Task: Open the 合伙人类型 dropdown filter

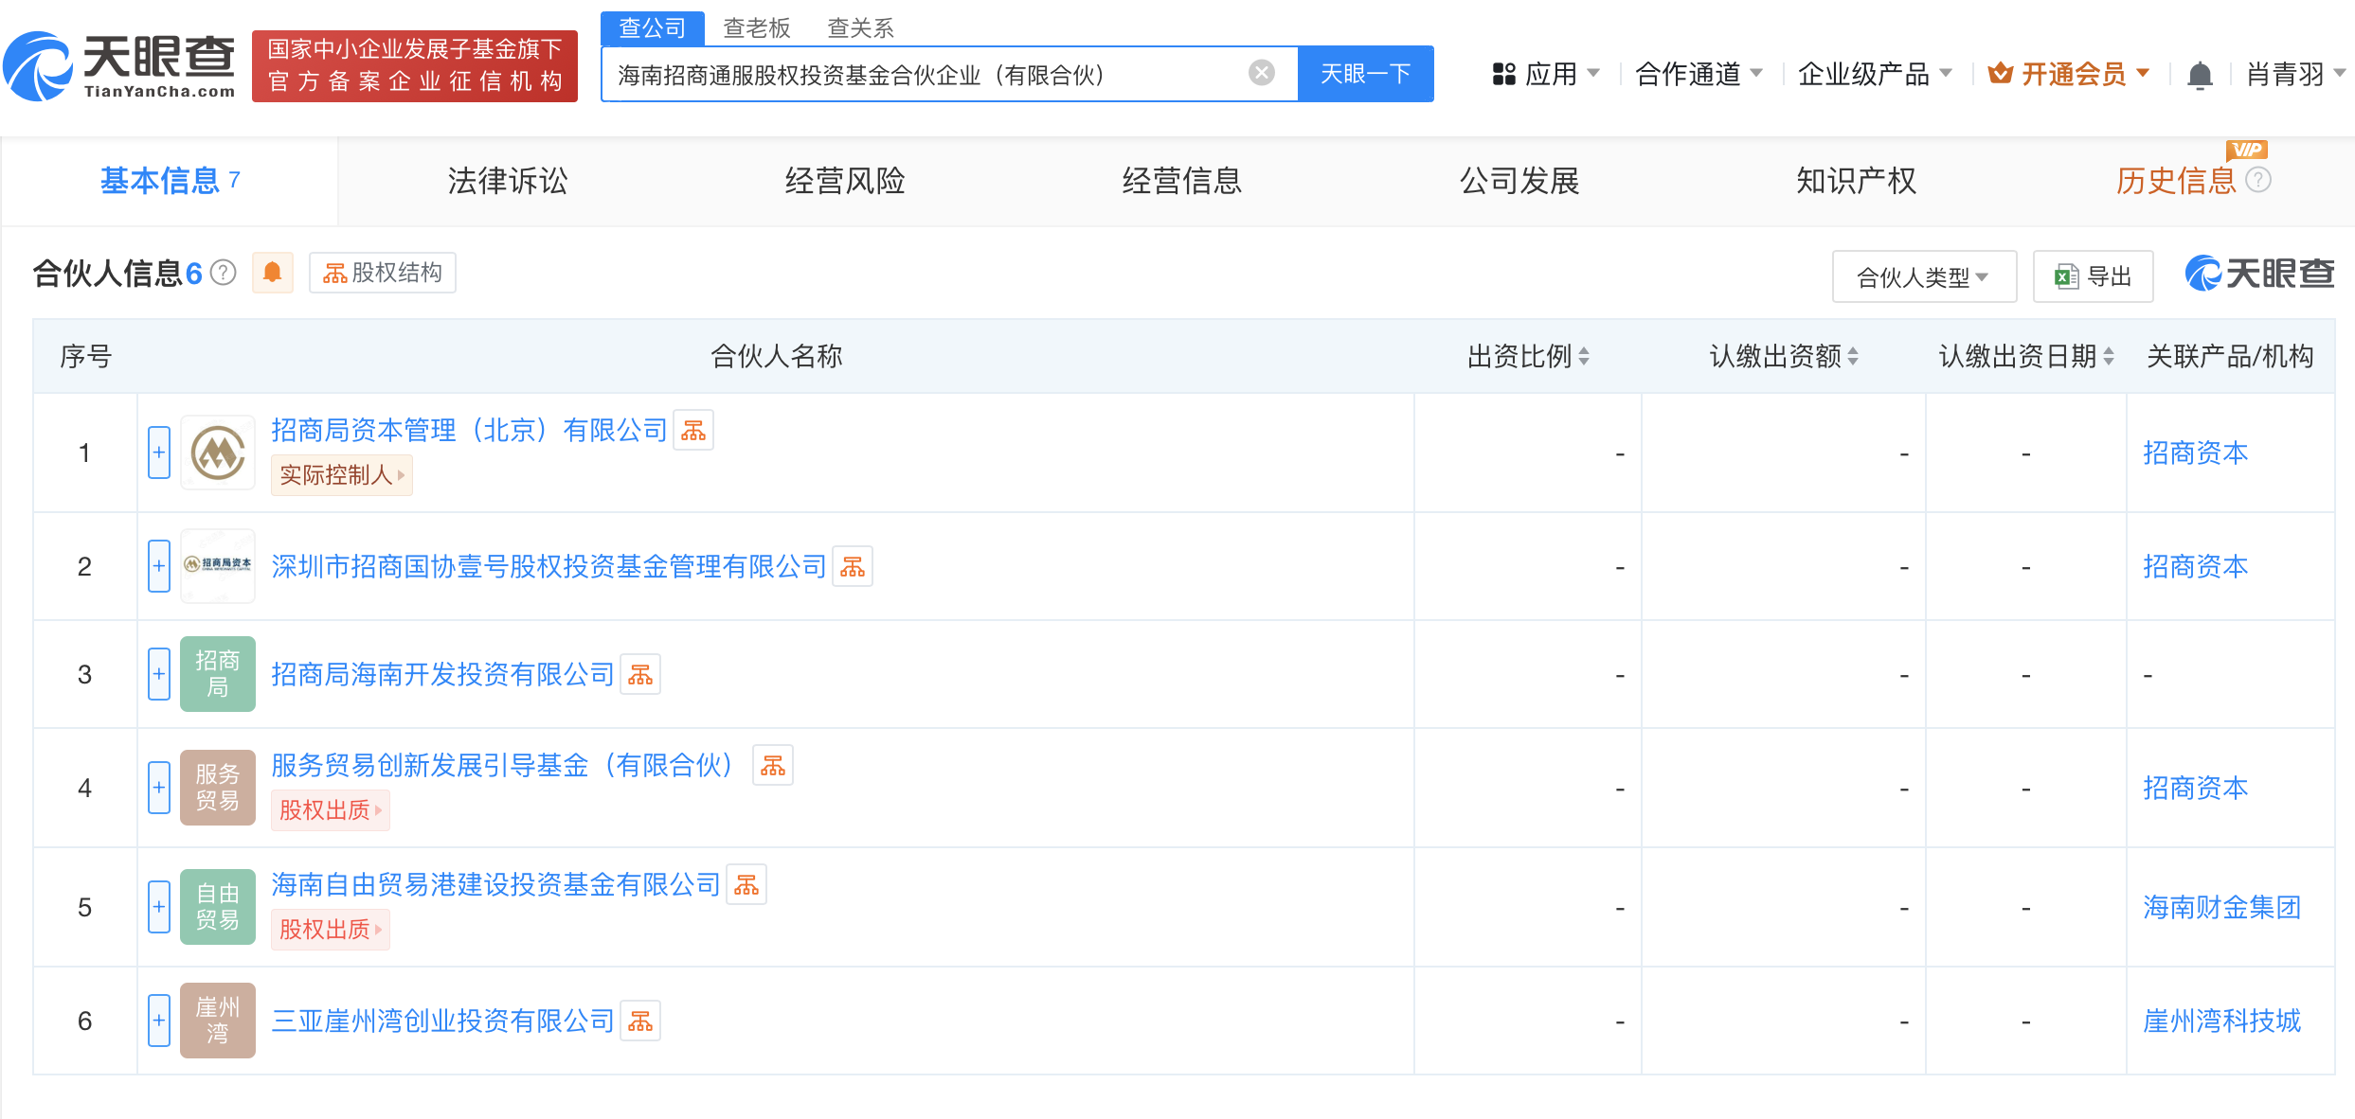Action: [x=1923, y=276]
